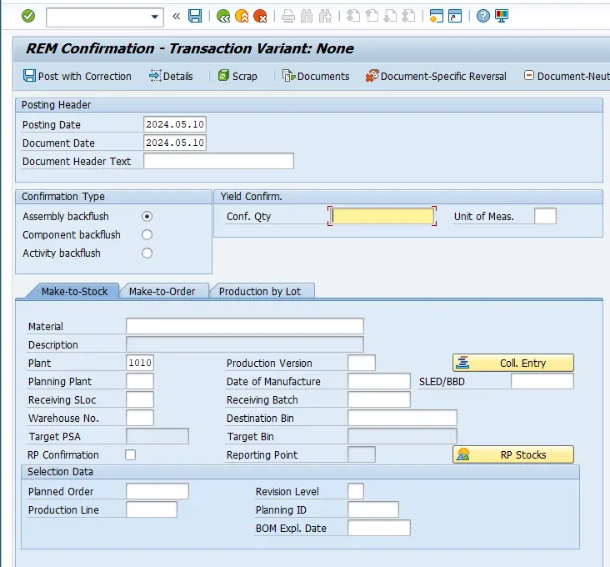Open Customize Local Layout monitor icon
The image size is (610, 567).
coord(501,16)
